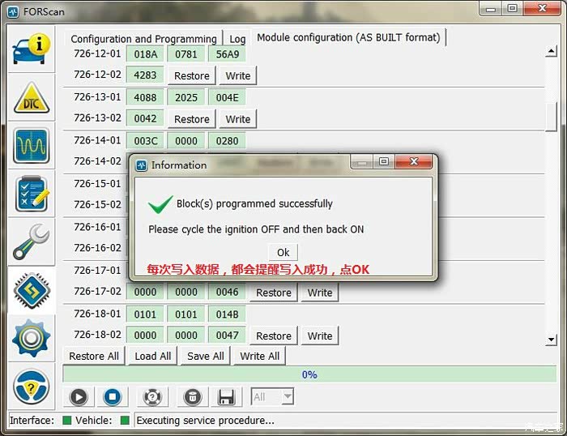Edit value 56A9 in row 726-12-01
The image size is (567, 436).
click(x=227, y=54)
